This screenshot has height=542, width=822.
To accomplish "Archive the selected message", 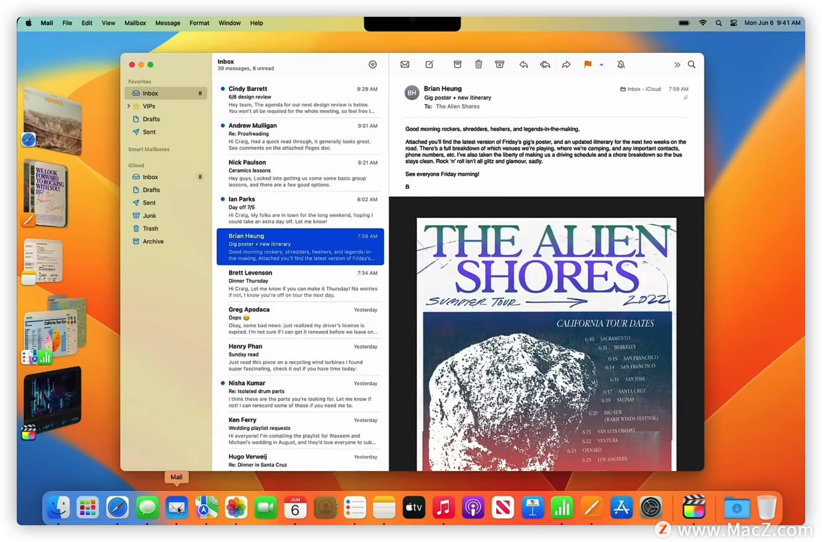I will [458, 64].
